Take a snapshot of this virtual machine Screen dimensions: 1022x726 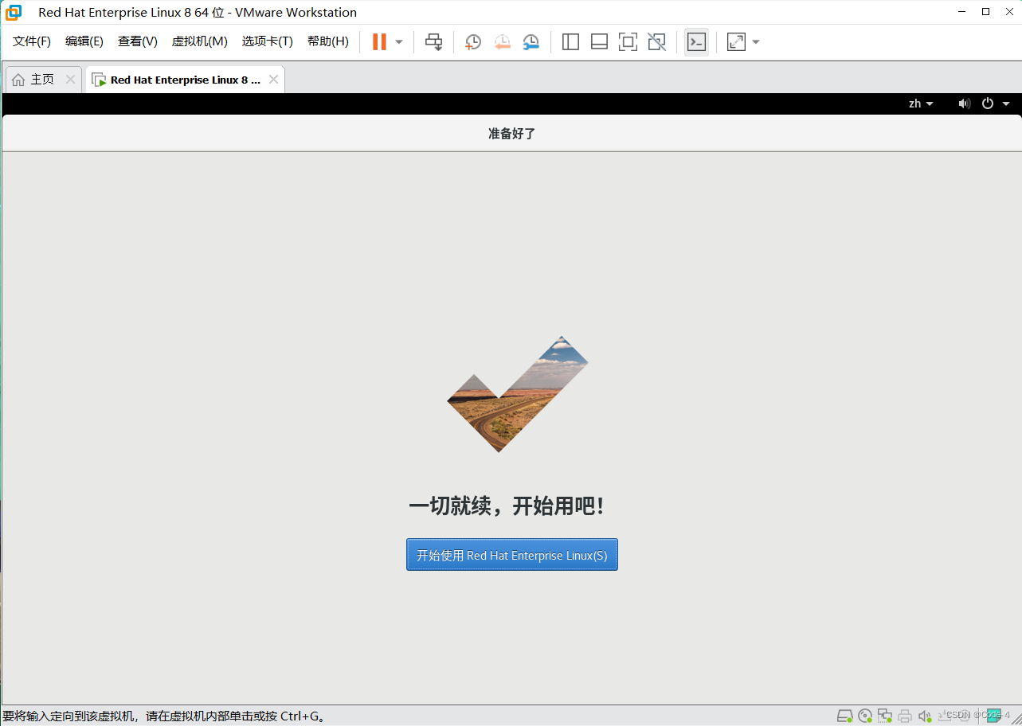point(473,42)
